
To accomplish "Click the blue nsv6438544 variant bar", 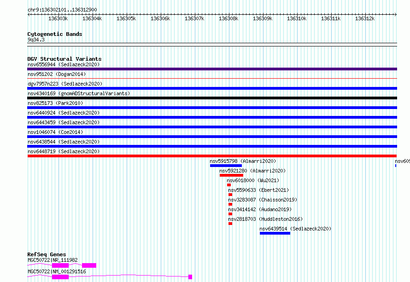I will [x=212, y=146].
